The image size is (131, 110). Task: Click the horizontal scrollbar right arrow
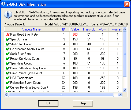(120, 94)
